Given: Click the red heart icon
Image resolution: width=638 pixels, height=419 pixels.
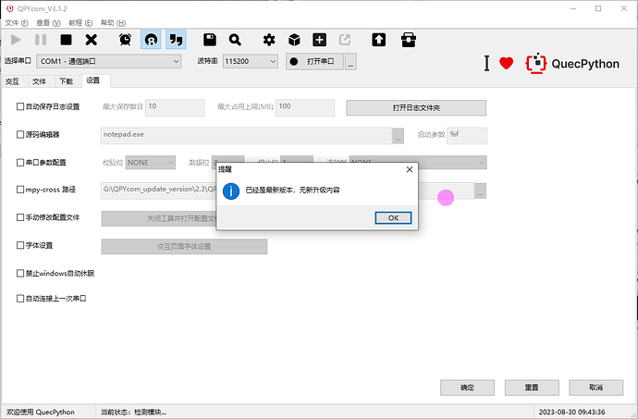Looking at the screenshot, I should click(506, 63).
